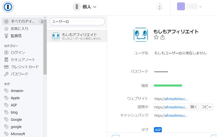Click the username value もしもユーザーID※実在しません

pyautogui.click(x=180, y=53)
